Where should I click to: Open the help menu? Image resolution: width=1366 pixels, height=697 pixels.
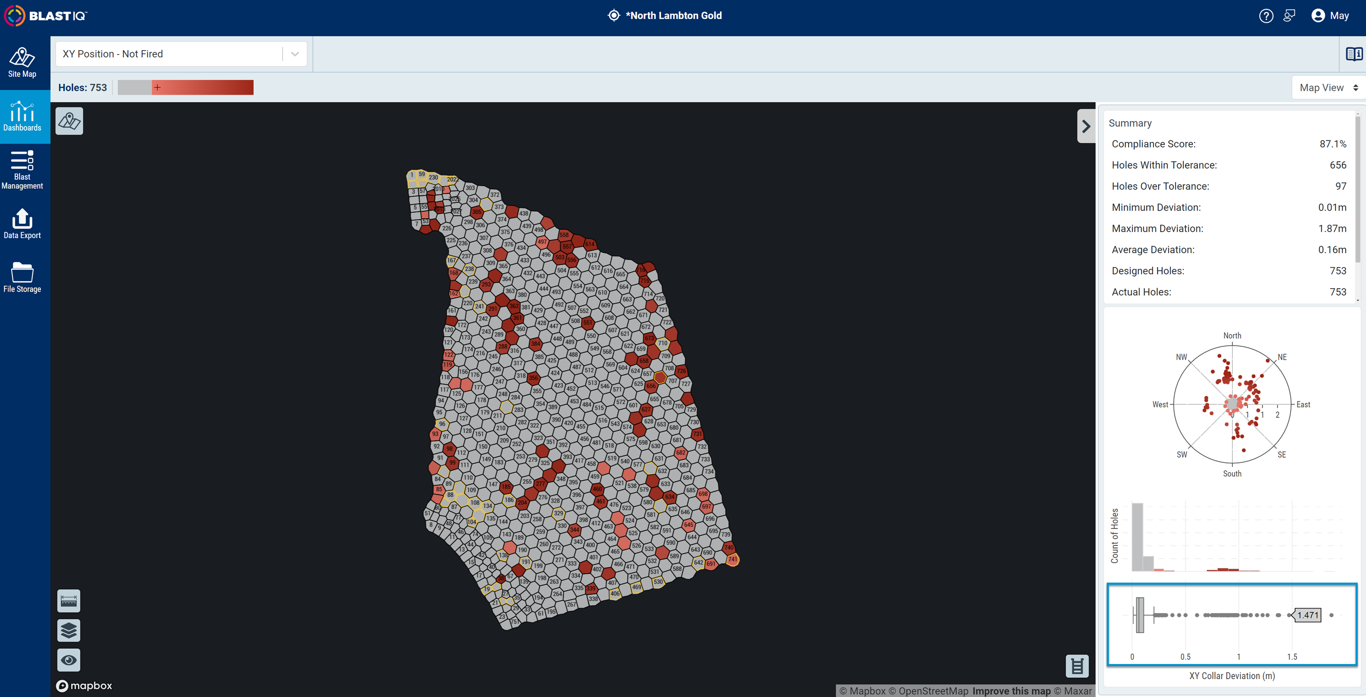(1266, 15)
